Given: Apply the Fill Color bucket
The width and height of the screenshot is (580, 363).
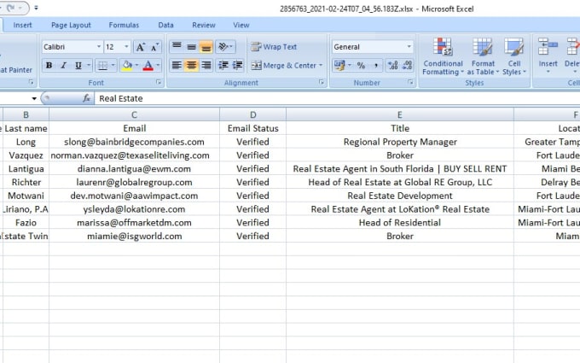Looking at the screenshot, I should 127,66.
